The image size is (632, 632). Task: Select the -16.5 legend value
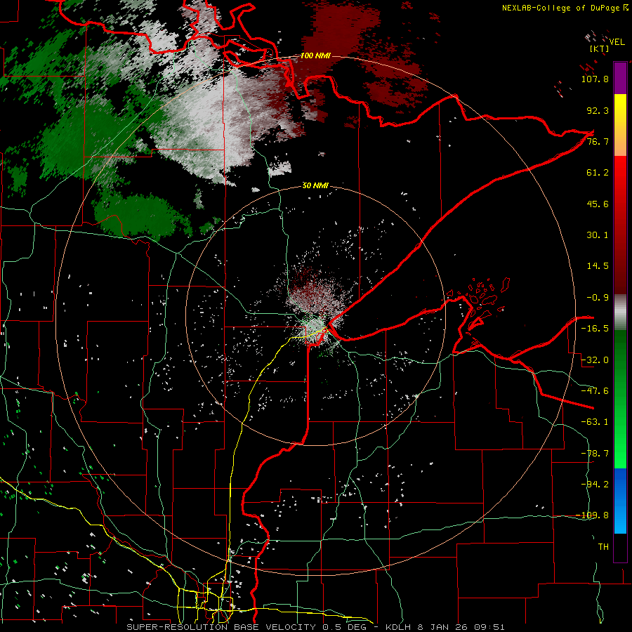[x=595, y=329]
